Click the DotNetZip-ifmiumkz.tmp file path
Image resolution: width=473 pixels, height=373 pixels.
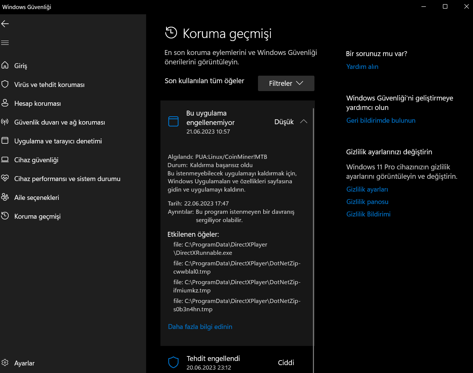pos(237,286)
